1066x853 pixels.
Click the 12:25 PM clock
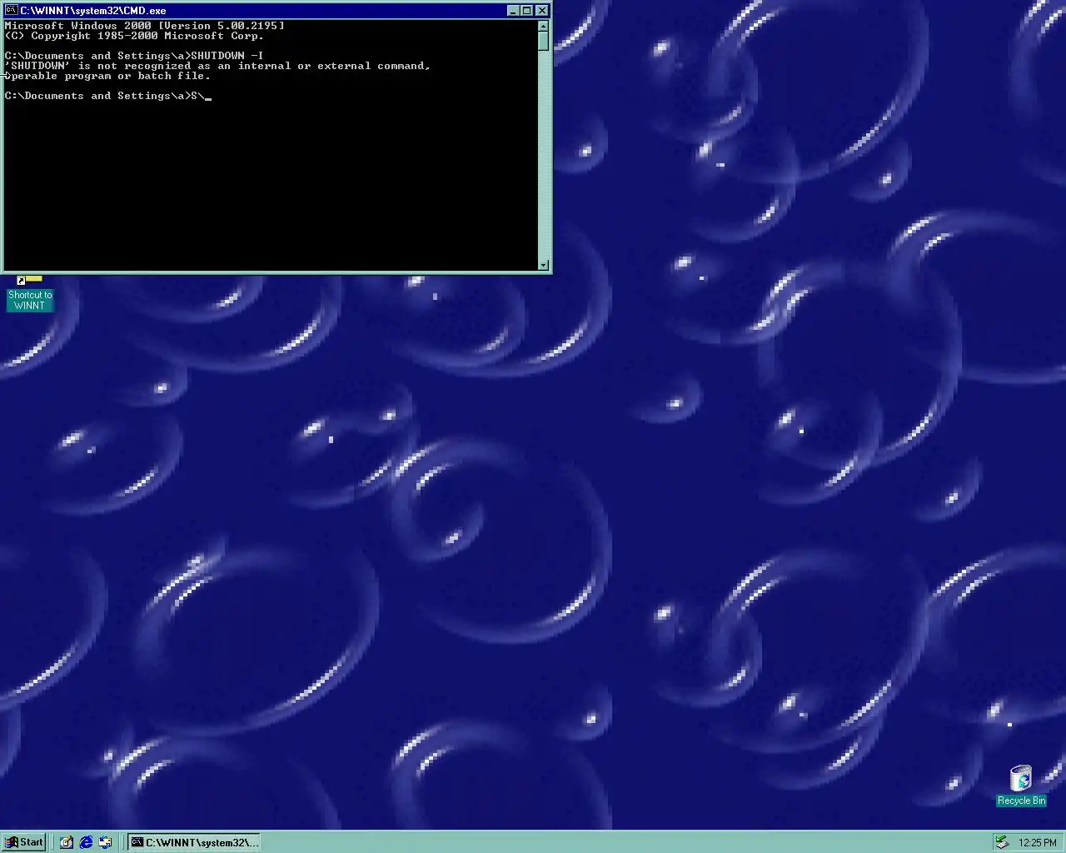pyautogui.click(x=1038, y=843)
